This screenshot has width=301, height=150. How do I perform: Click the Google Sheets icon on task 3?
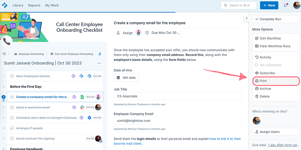[82, 97]
